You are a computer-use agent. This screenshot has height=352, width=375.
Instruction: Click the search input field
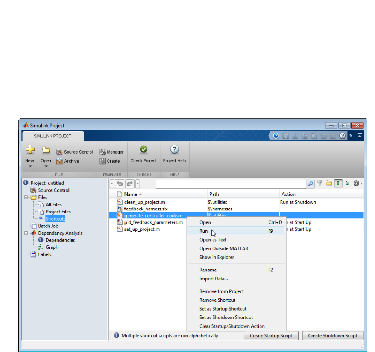pos(231,184)
